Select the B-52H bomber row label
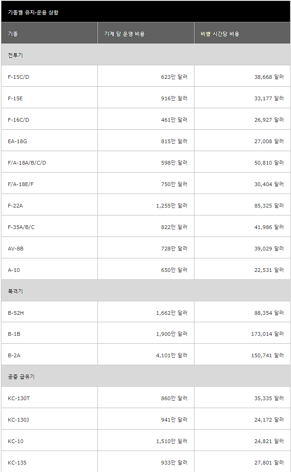The height and width of the screenshot is (472, 291). tap(16, 312)
